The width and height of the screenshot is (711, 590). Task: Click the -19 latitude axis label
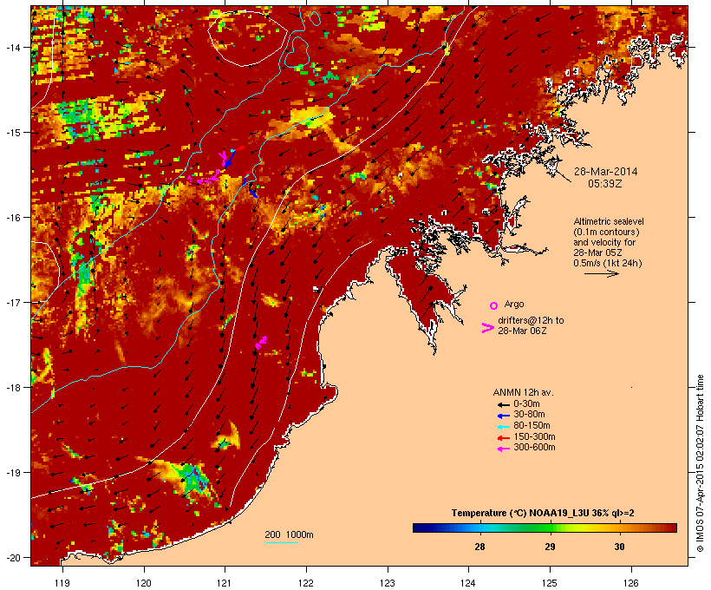(x=12, y=473)
